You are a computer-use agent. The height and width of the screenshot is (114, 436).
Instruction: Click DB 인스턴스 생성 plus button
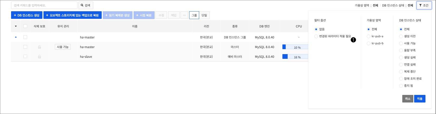point(27,15)
